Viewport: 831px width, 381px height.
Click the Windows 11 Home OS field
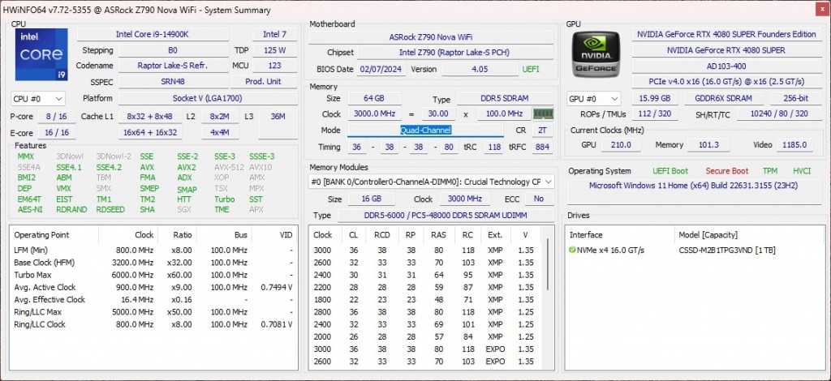coord(694,186)
